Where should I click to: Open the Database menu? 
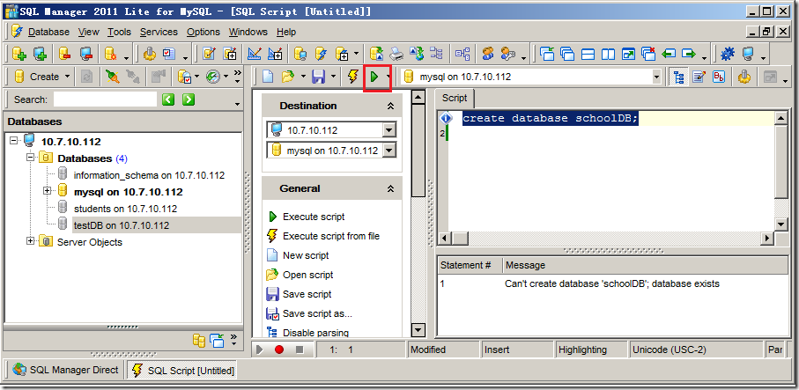click(48, 32)
